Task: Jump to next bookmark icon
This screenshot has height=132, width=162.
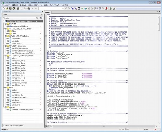Action: (x=86, y=8)
